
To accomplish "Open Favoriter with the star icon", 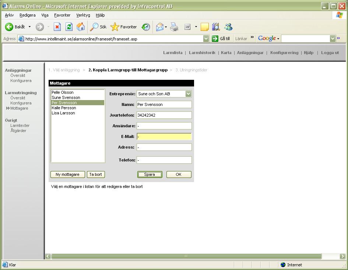I will click(x=115, y=27).
